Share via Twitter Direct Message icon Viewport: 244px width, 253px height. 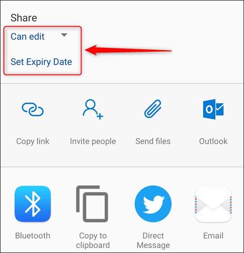click(153, 204)
